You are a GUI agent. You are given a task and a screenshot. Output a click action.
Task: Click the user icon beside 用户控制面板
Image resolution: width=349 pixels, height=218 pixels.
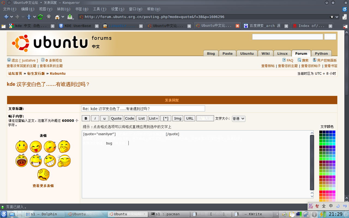314,60
